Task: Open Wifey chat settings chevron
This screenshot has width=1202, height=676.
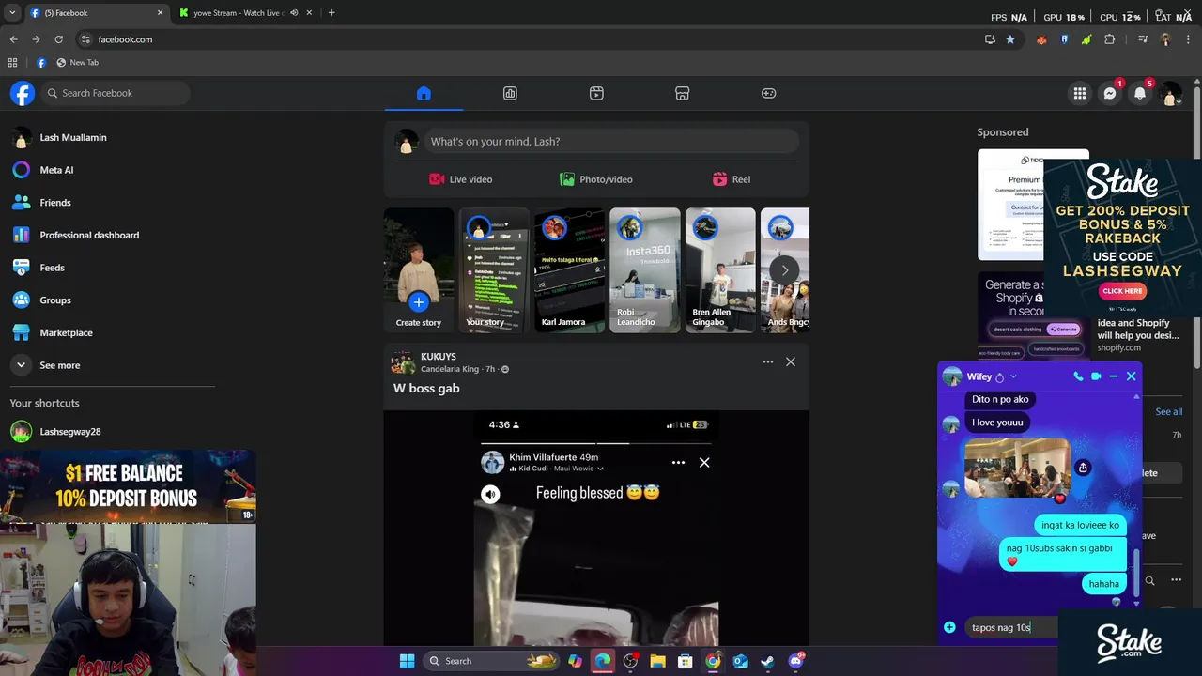Action: (1013, 376)
